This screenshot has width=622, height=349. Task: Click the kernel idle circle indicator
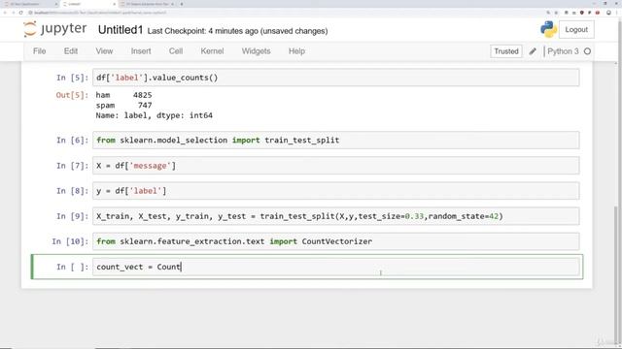coord(587,51)
